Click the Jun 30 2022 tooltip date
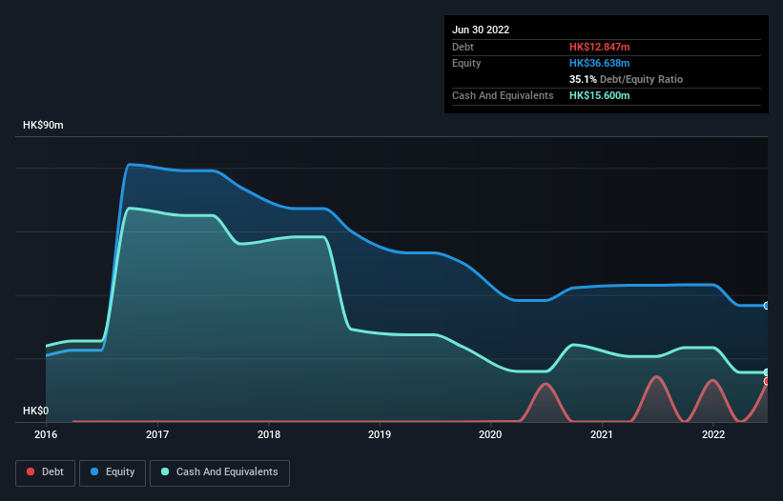Screen dimensions: 783x501 pyautogui.click(x=481, y=30)
